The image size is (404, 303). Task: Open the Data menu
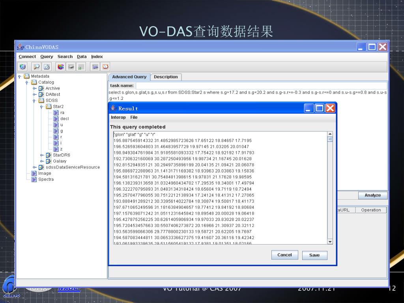click(x=82, y=57)
